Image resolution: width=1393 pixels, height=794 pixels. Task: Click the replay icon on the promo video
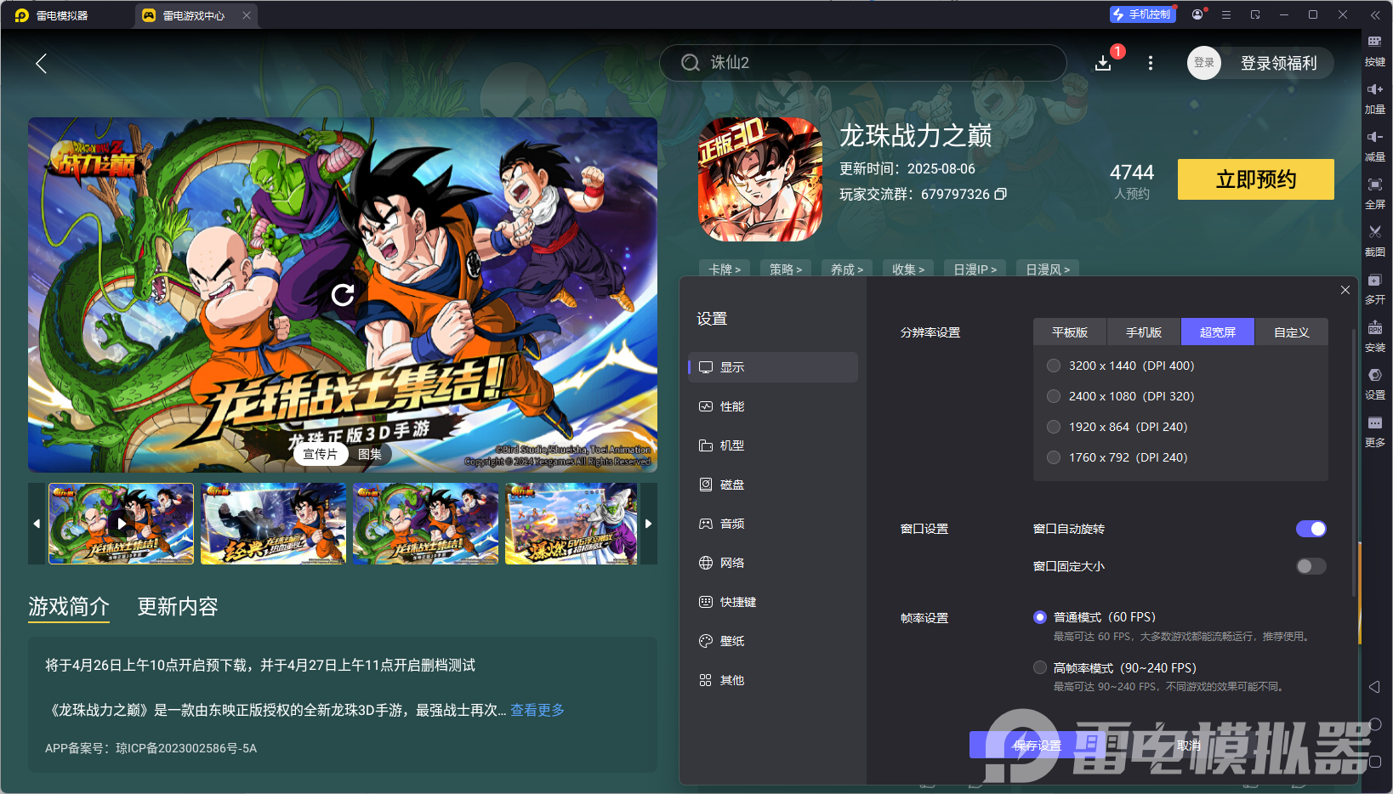pyautogui.click(x=343, y=295)
